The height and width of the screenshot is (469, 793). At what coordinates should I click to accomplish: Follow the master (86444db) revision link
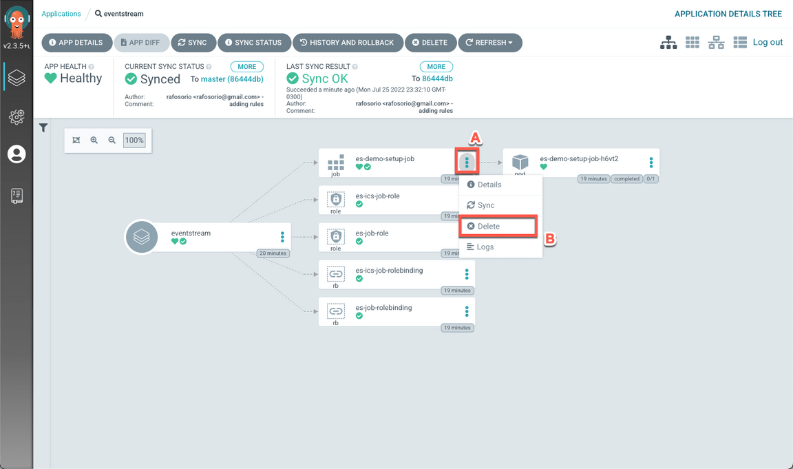232,79
